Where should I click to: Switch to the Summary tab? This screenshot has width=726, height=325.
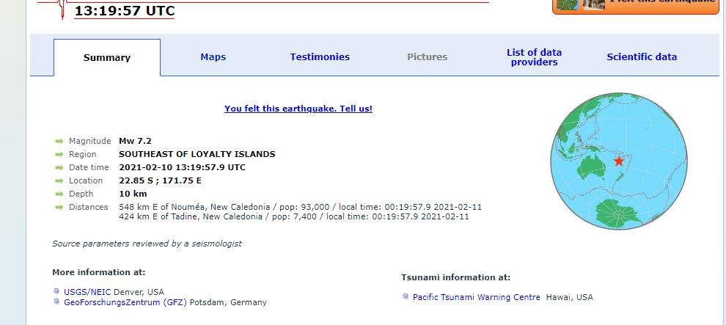point(107,58)
